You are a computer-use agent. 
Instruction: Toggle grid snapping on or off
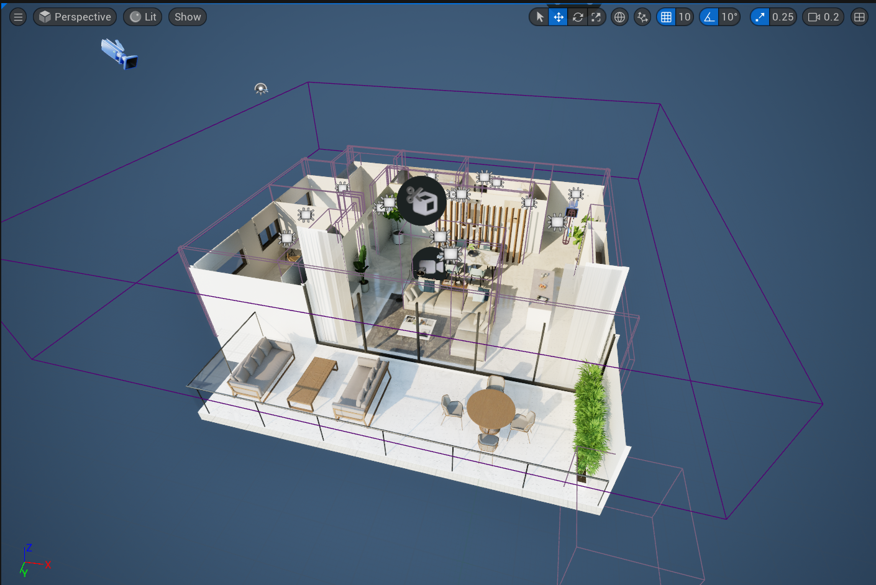666,17
